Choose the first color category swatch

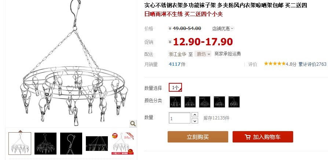175,102
